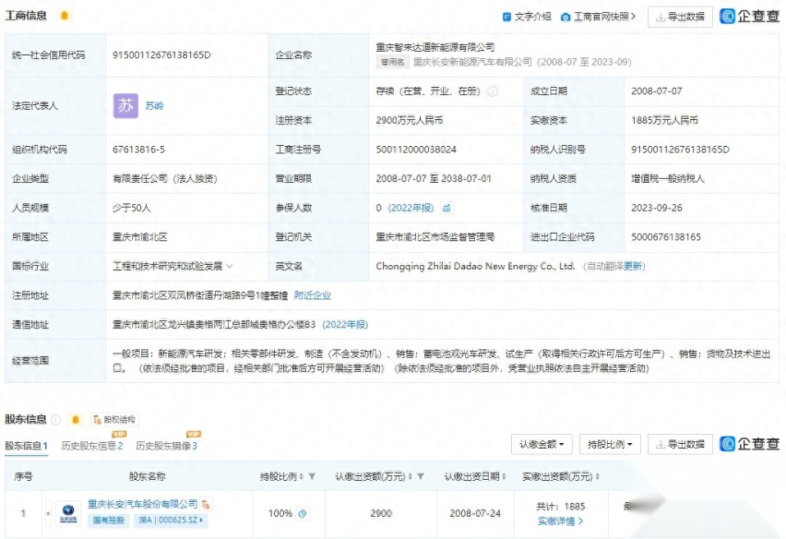This screenshot has width=786, height=539.
Task: Export data in 股东信息 section
Action: tap(680, 444)
